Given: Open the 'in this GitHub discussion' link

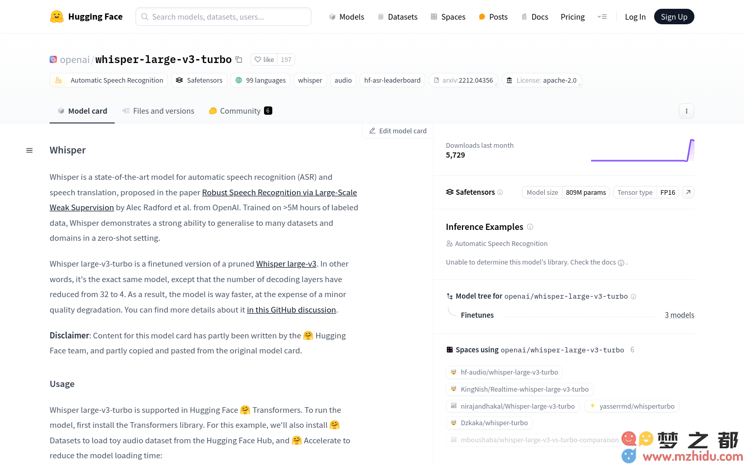Looking at the screenshot, I should (x=291, y=310).
